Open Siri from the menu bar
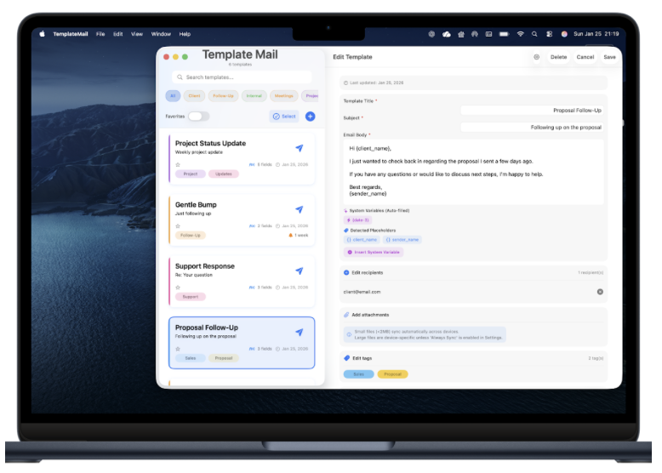Image resolution: width=662 pixels, height=473 pixels. click(563, 34)
